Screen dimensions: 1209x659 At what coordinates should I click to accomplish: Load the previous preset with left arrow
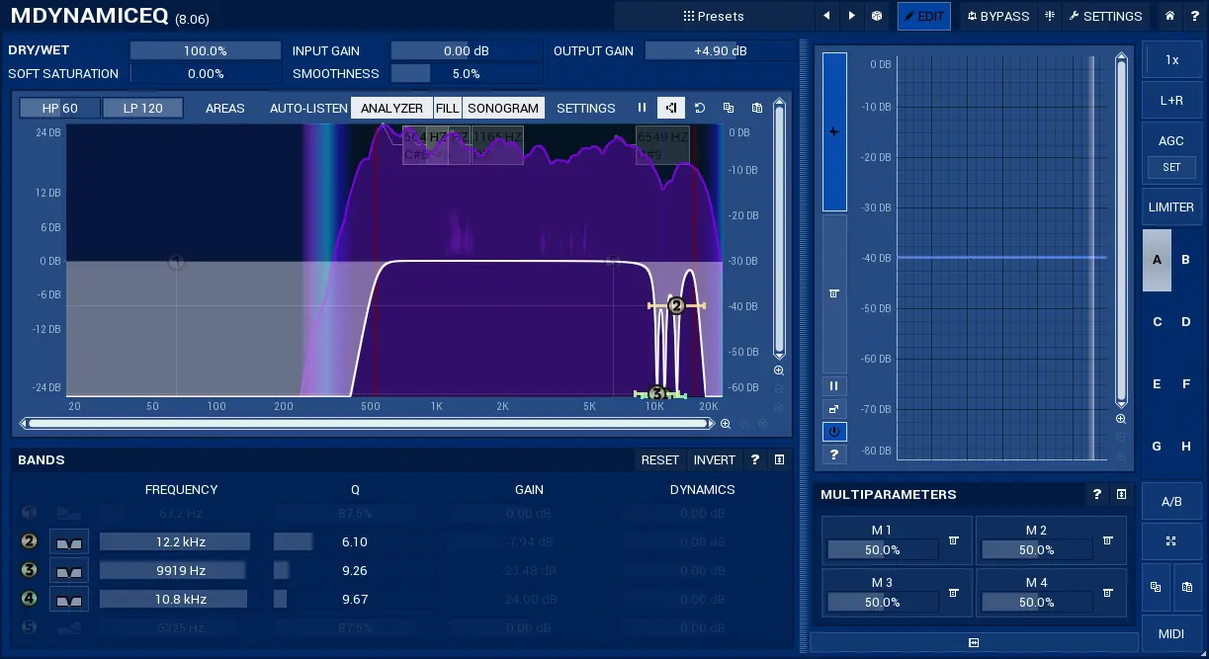(827, 16)
